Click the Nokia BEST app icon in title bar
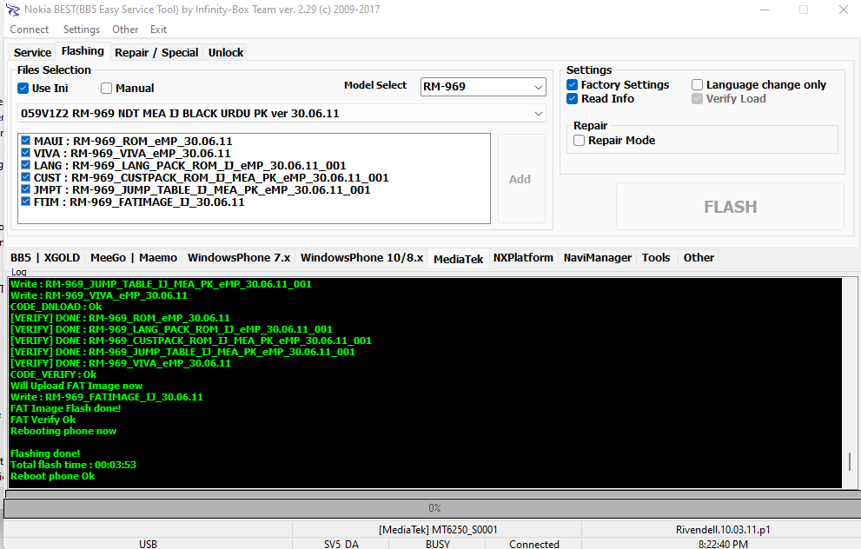The width and height of the screenshot is (861, 549). [x=12, y=10]
